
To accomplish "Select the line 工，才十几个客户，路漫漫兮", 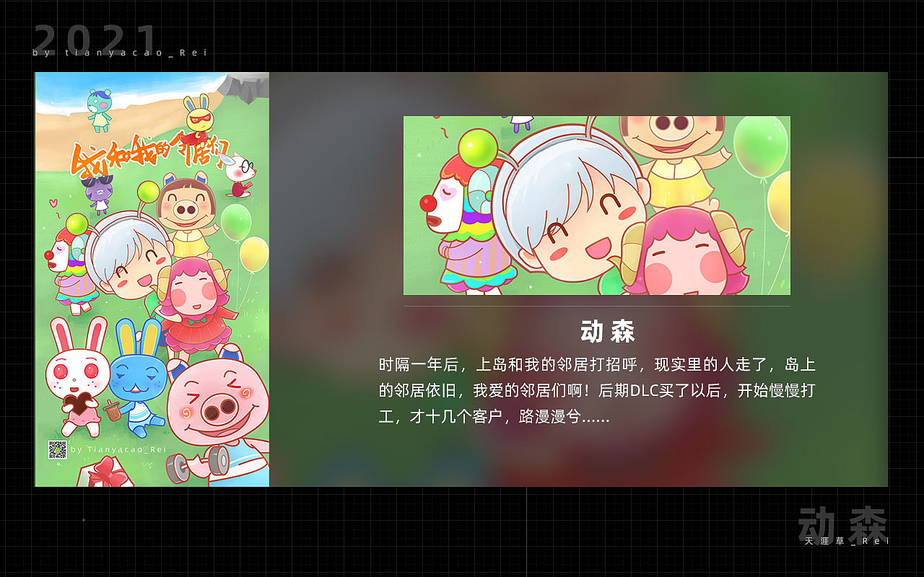I will point(494,417).
